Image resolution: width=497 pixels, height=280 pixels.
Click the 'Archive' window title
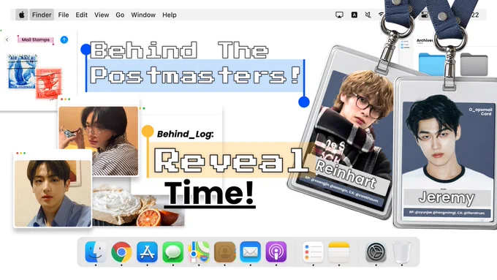pos(425,40)
